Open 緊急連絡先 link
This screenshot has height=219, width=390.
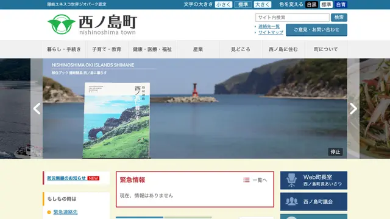pos(65,212)
